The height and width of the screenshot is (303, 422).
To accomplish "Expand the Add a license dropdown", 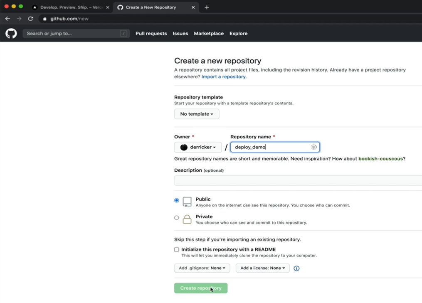I will point(263,268).
